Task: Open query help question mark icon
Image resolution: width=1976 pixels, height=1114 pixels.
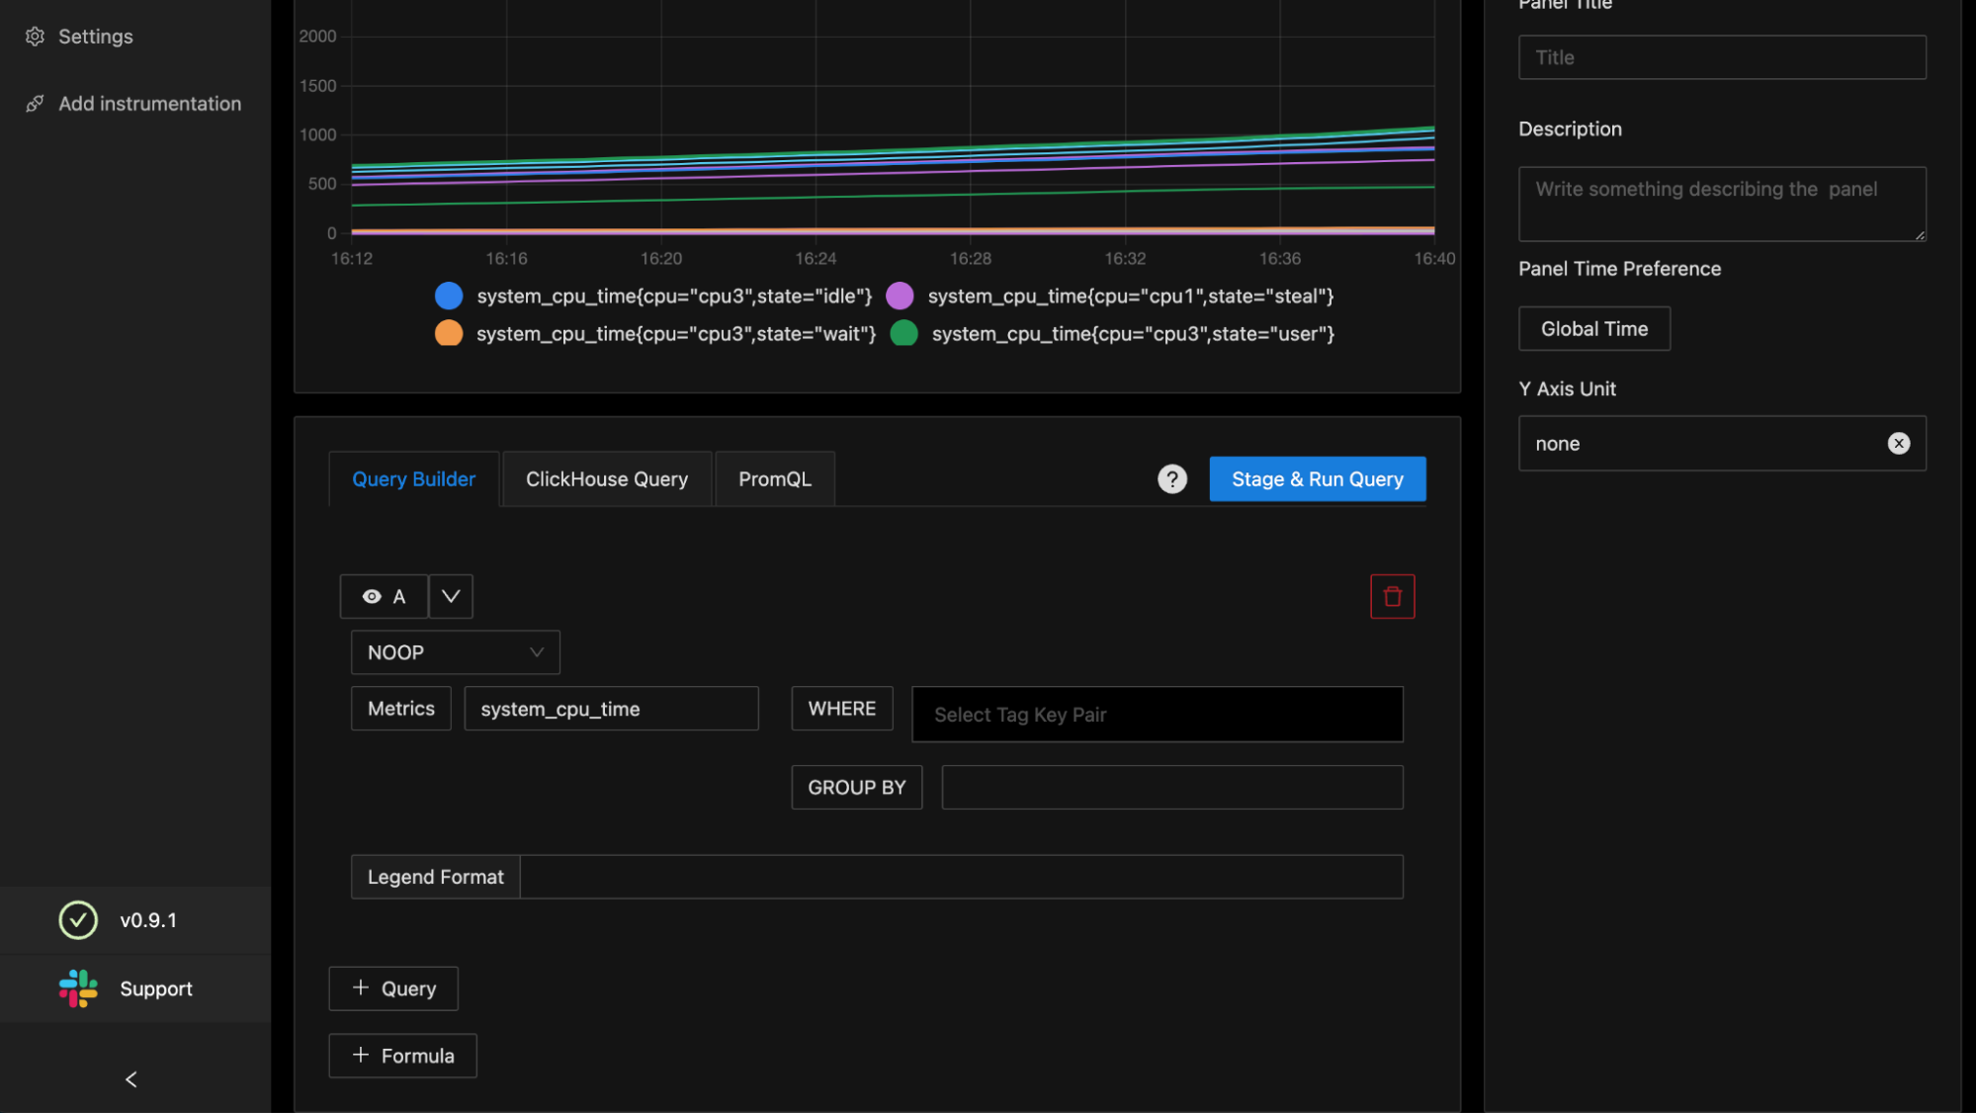Action: pos(1172,479)
